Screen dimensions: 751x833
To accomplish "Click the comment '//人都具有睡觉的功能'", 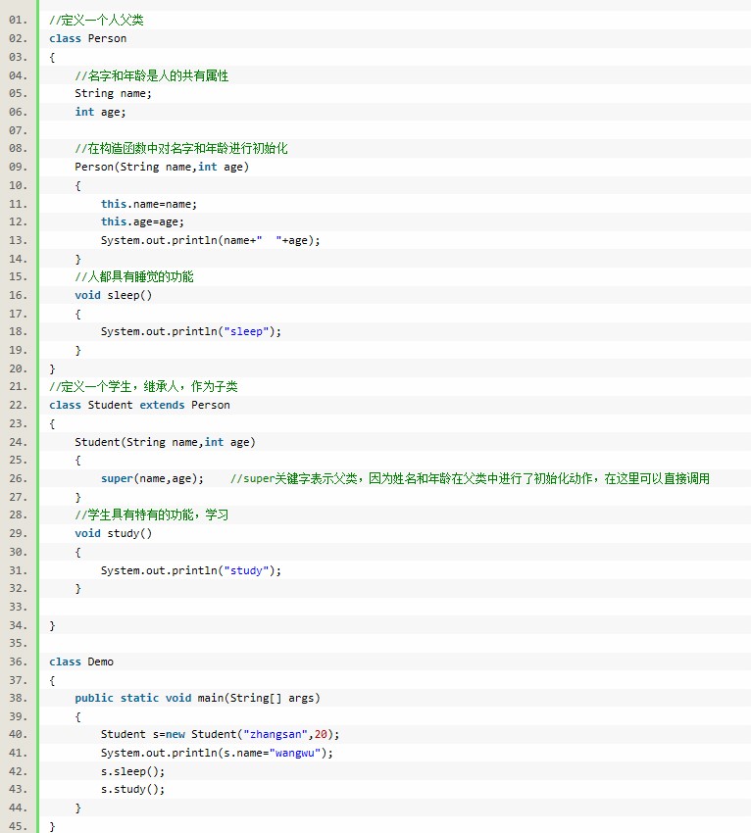I will [134, 276].
